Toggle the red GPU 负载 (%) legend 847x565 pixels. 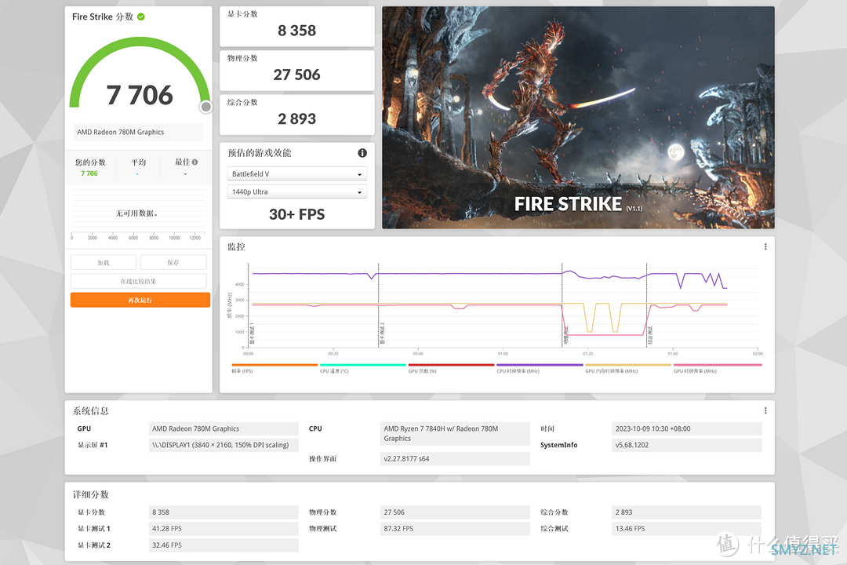[x=452, y=368]
